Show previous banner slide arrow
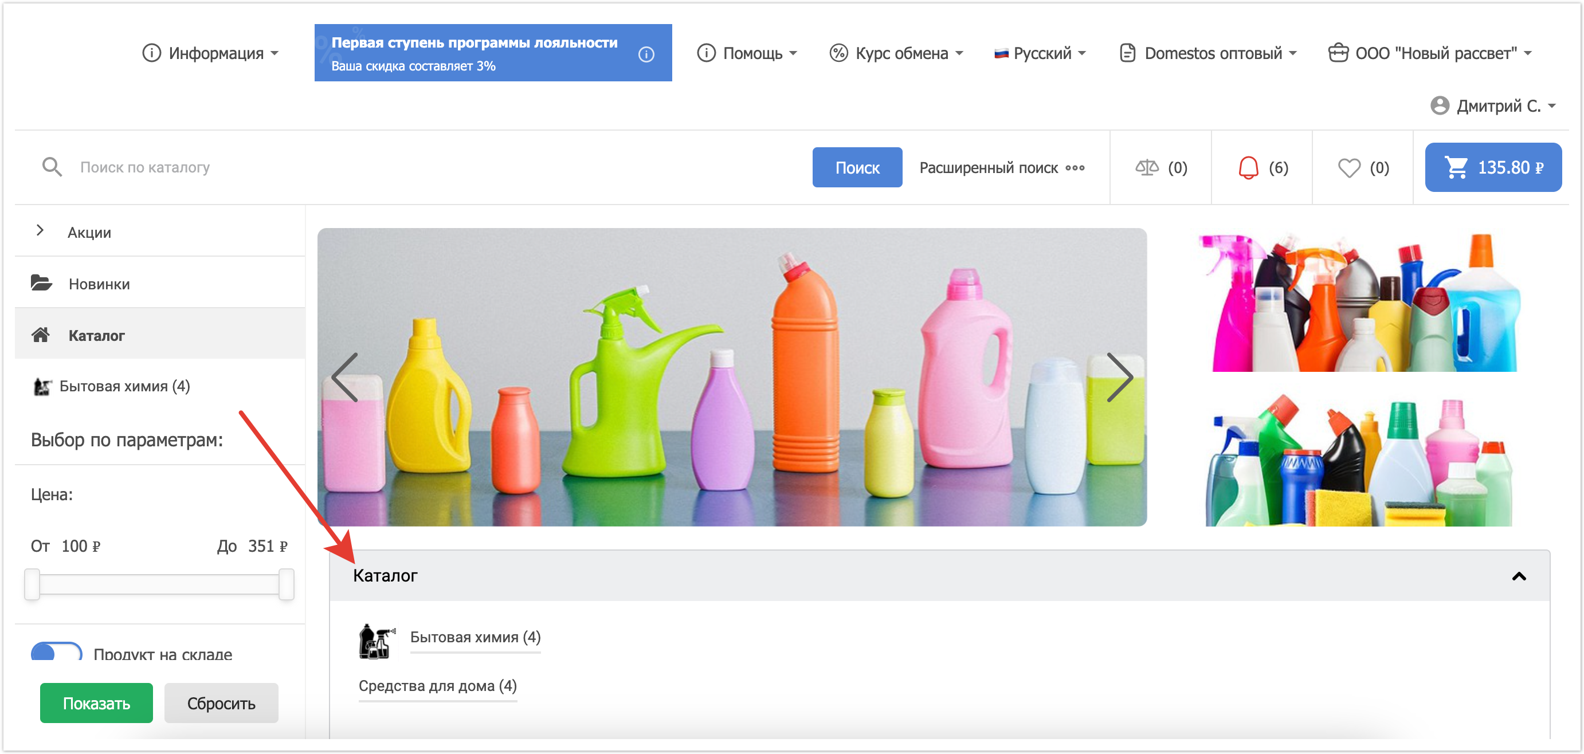This screenshot has height=754, width=1584. pos(345,377)
